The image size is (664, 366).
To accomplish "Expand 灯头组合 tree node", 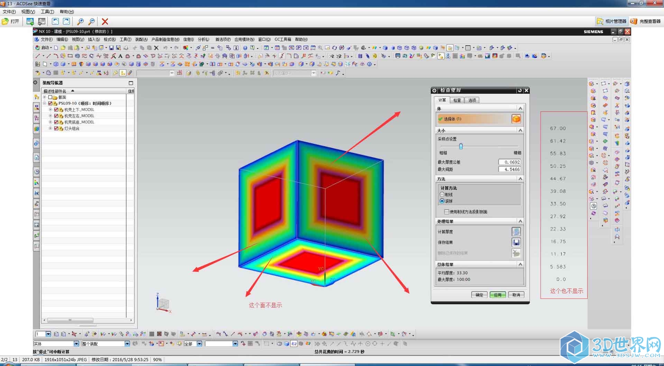I will 50,128.
